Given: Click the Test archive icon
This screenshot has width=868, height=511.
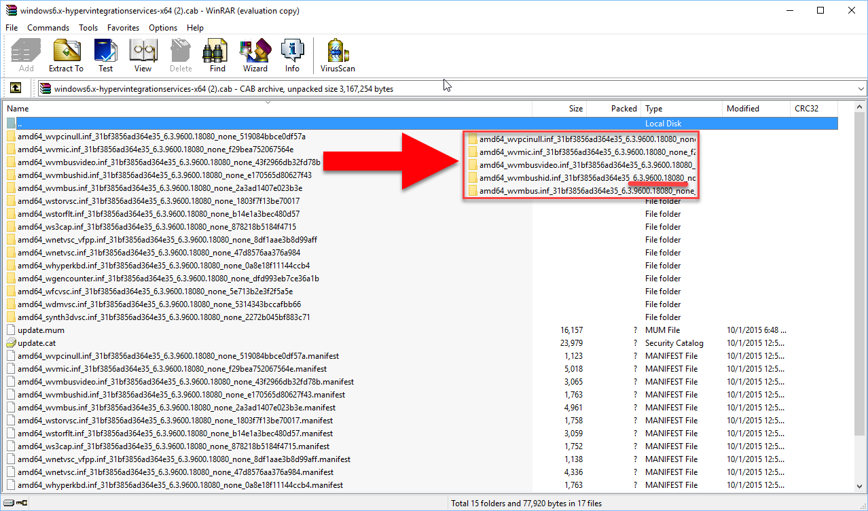Looking at the screenshot, I should (x=105, y=51).
